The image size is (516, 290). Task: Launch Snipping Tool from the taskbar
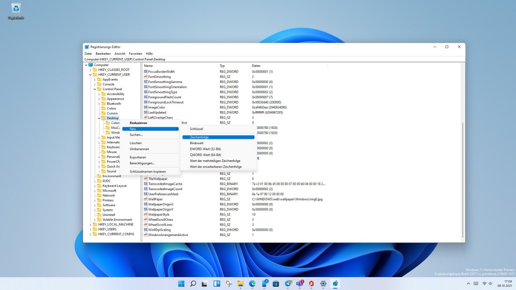229,284
